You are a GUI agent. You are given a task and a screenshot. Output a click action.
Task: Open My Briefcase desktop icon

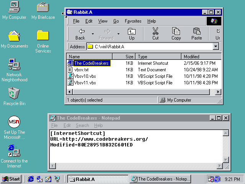click(43, 10)
